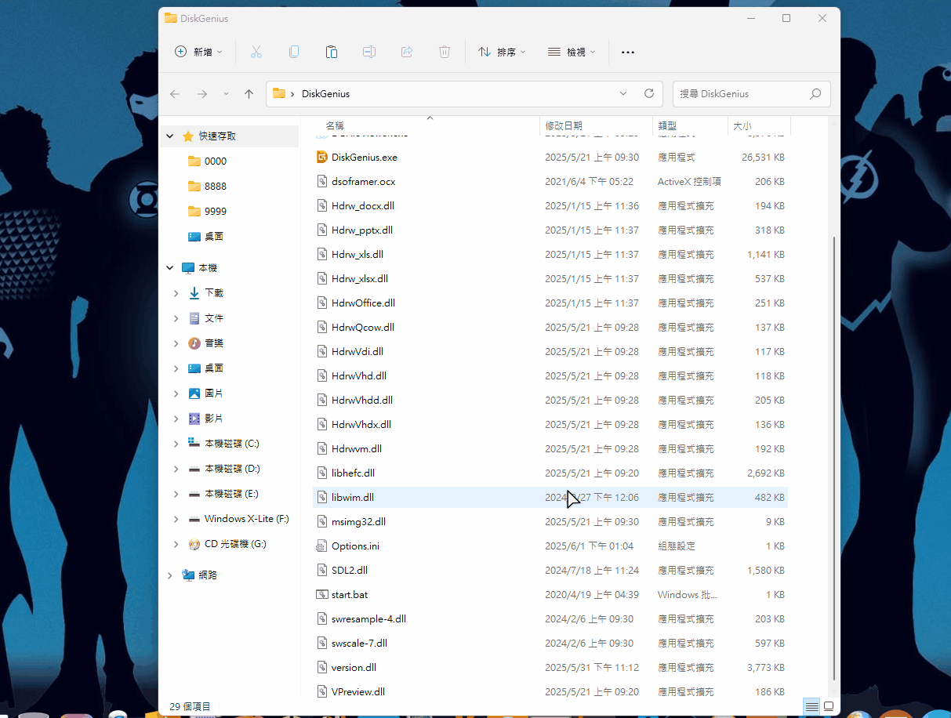Viewport: 951px width, 718px height.
Task: Click the Copy icon in toolbar
Action: point(294,52)
